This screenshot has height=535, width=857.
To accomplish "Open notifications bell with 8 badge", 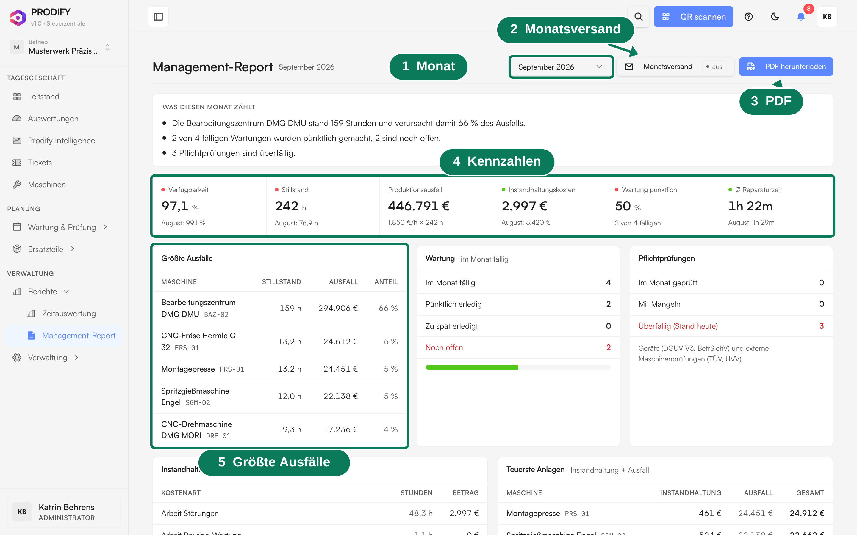I will tap(801, 17).
